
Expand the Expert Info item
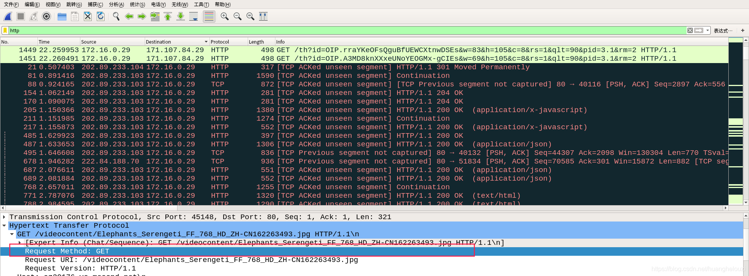pyautogui.click(x=20, y=243)
